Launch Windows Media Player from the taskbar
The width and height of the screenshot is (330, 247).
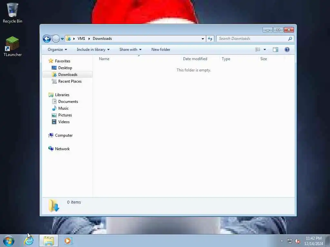[x=68, y=241]
